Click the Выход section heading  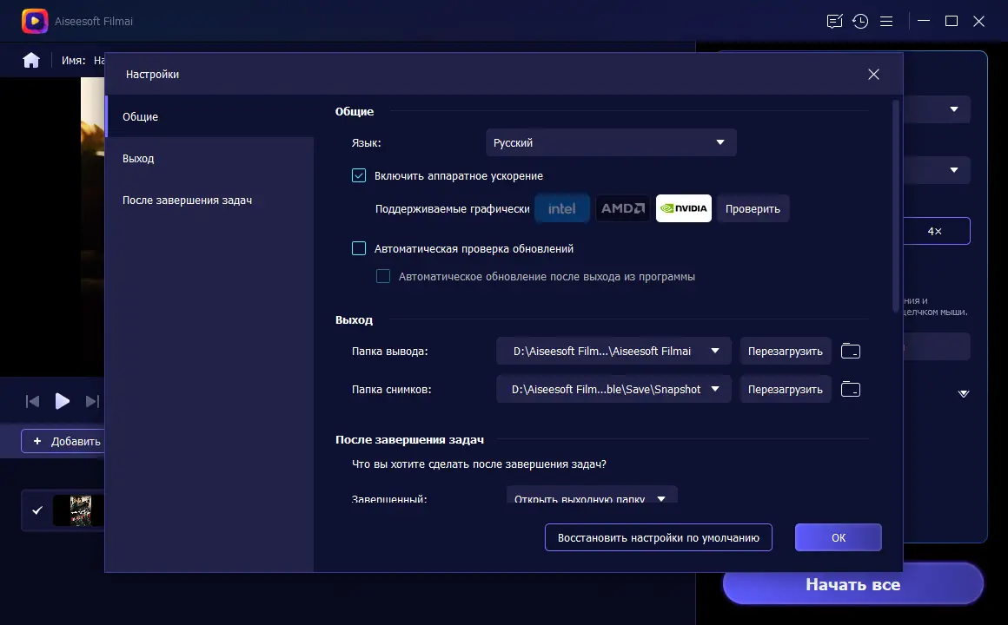click(x=355, y=320)
